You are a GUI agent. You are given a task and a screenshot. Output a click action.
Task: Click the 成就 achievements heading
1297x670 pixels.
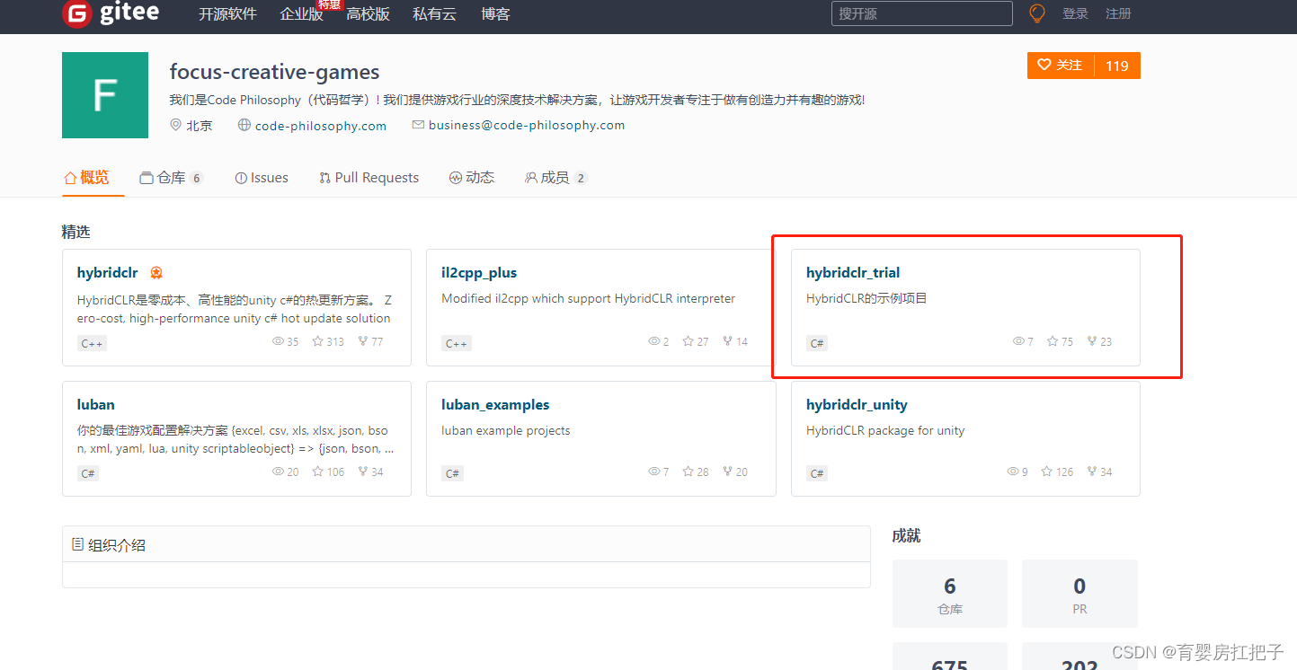(x=906, y=536)
